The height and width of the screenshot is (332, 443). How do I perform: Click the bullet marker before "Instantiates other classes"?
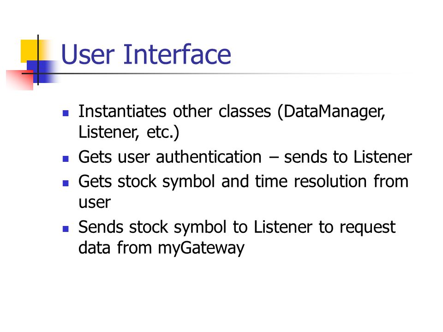tap(66, 113)
